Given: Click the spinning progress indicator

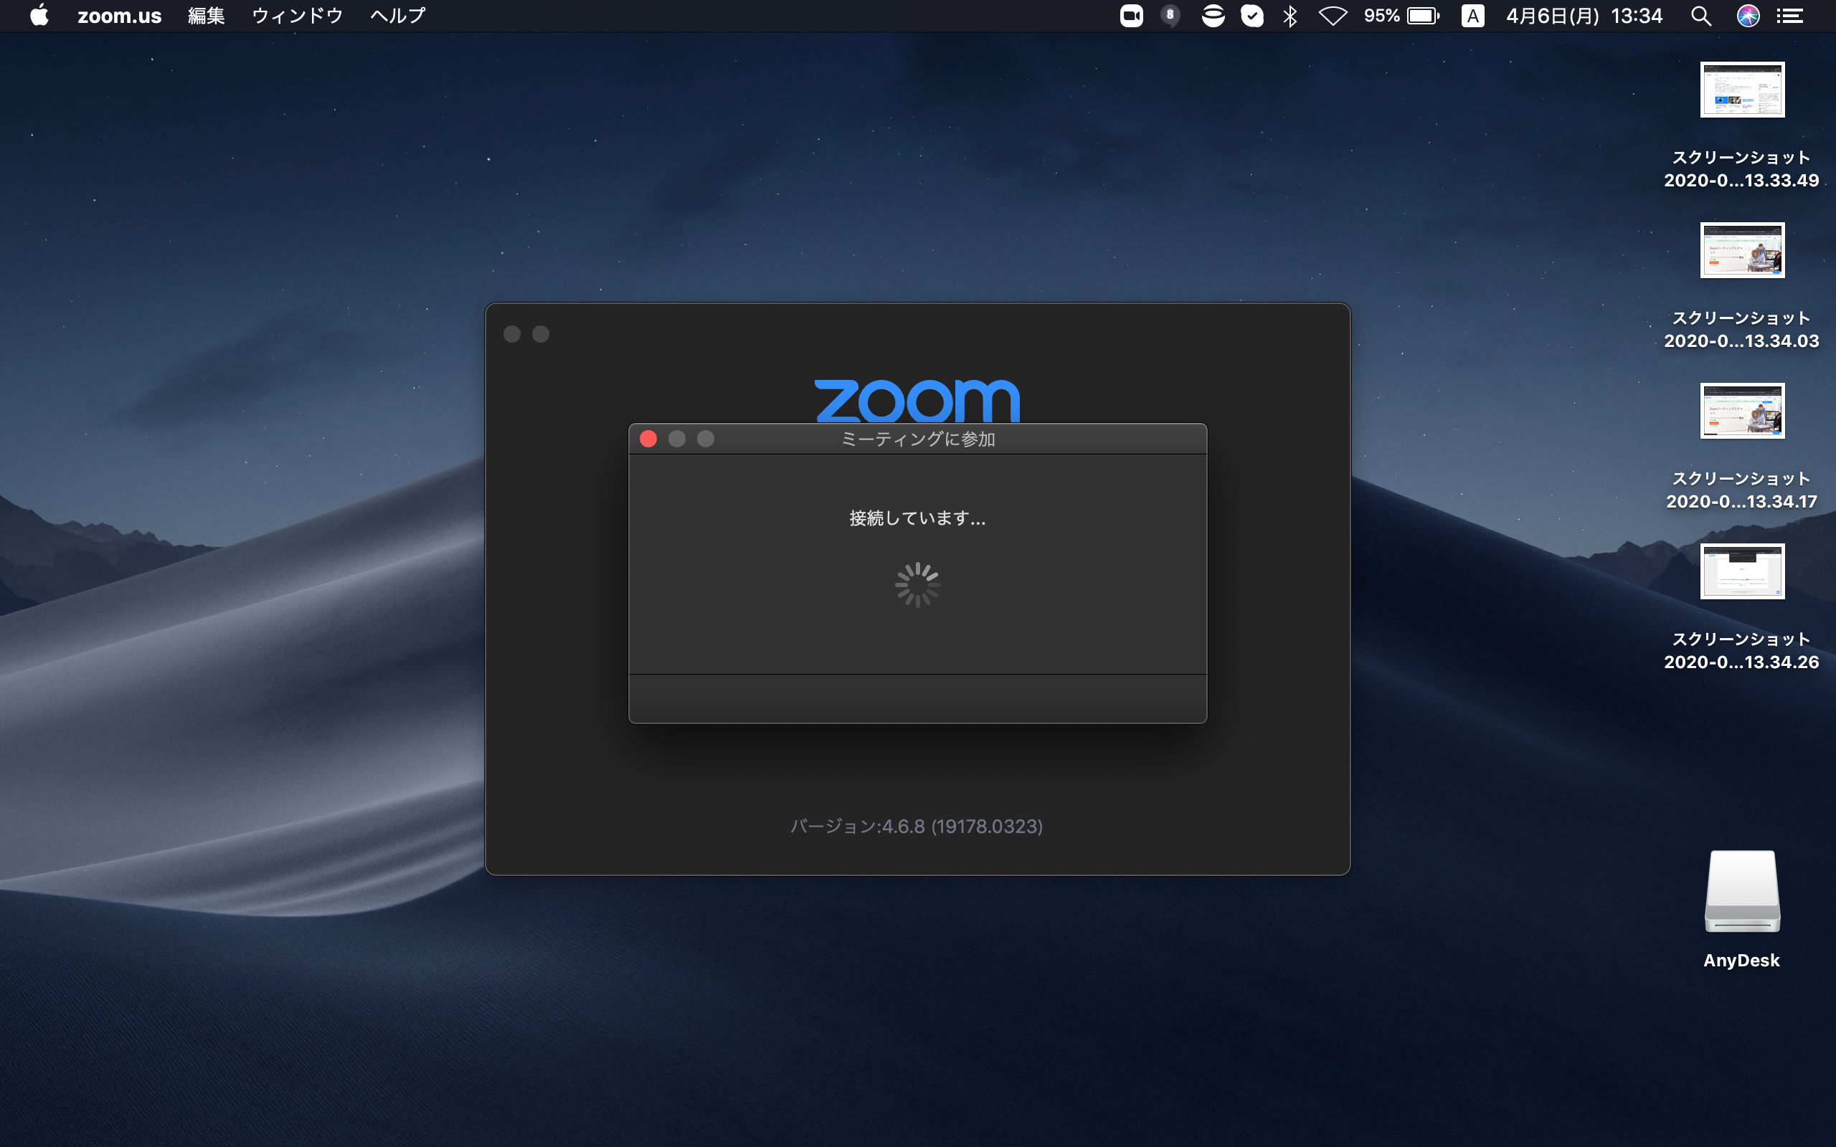Looking at the screenshot, I should (917, 584).
